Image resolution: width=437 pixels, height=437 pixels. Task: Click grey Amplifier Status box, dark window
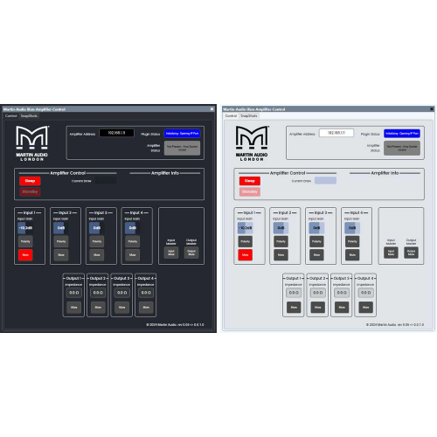click(182, 148)
